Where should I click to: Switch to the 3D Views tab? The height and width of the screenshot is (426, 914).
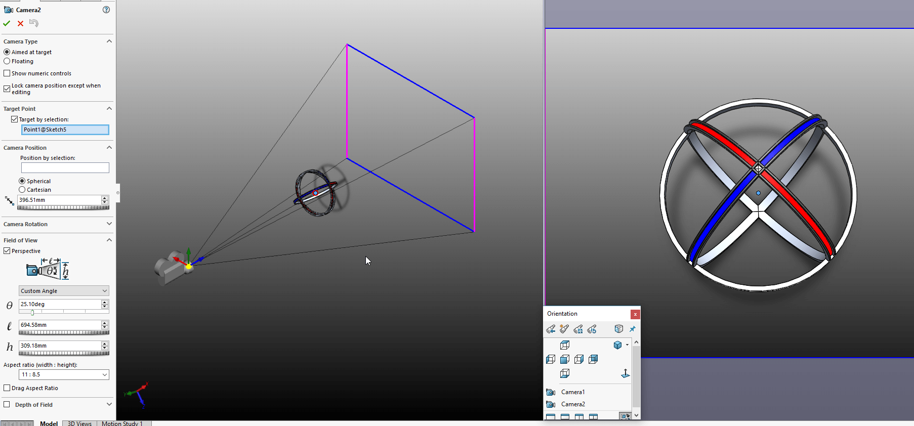coord(79,423)
